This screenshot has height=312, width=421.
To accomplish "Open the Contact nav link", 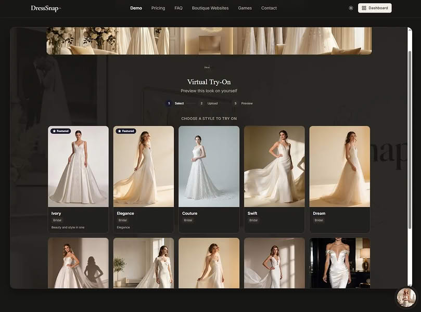I will tap(269, 8).
